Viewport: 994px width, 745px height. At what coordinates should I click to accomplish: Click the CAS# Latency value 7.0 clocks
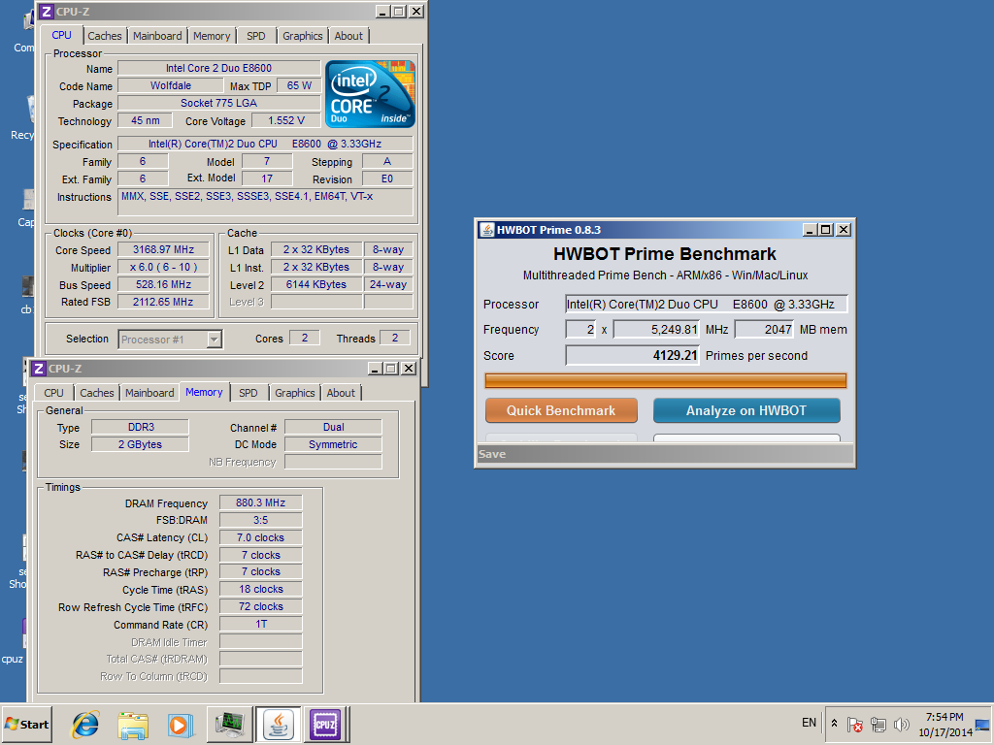coord(260,537)
